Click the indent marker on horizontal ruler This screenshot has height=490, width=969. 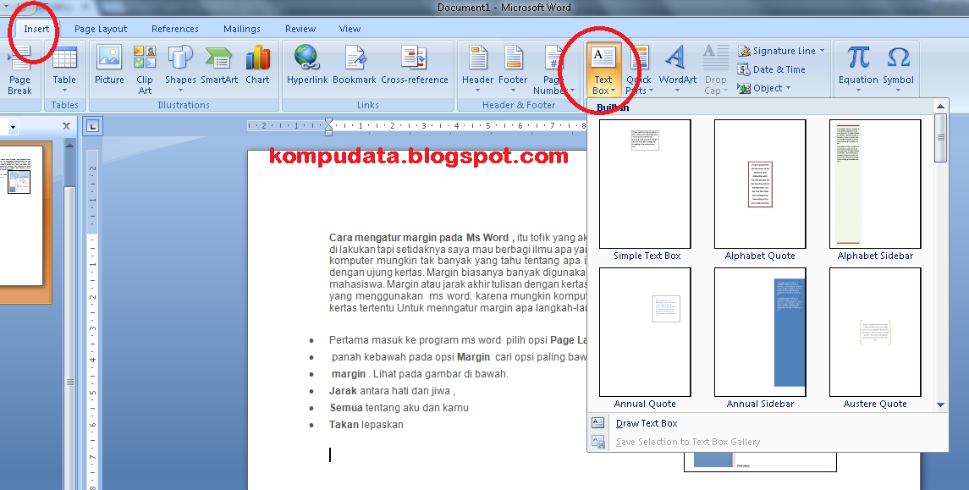[328, 127]
